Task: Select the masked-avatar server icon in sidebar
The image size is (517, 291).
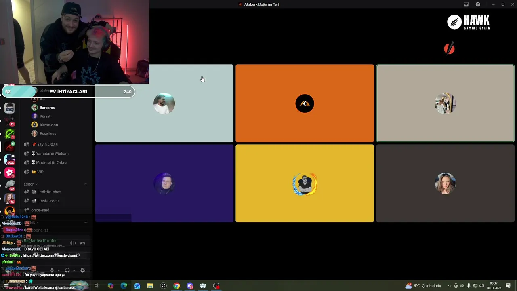Action: coord(10,108)
